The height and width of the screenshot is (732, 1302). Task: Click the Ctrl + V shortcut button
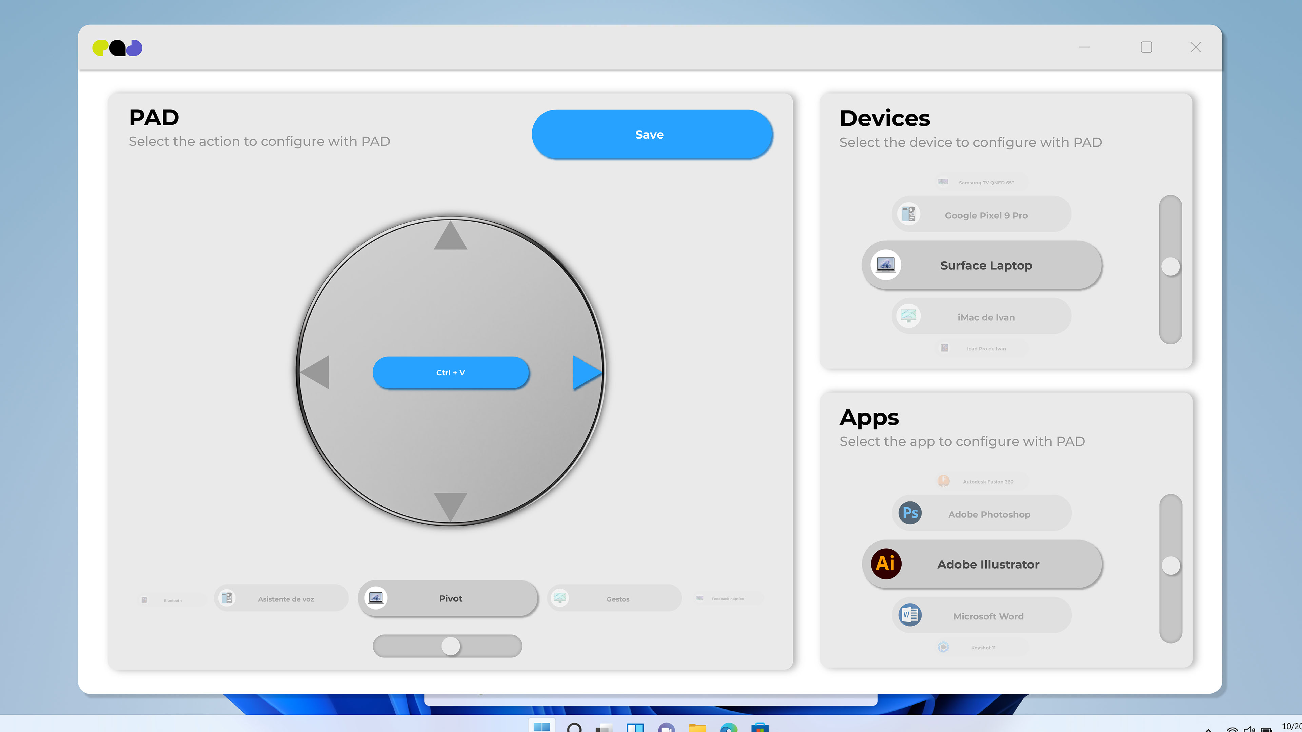pyautogui.click(x=450, y=373)
